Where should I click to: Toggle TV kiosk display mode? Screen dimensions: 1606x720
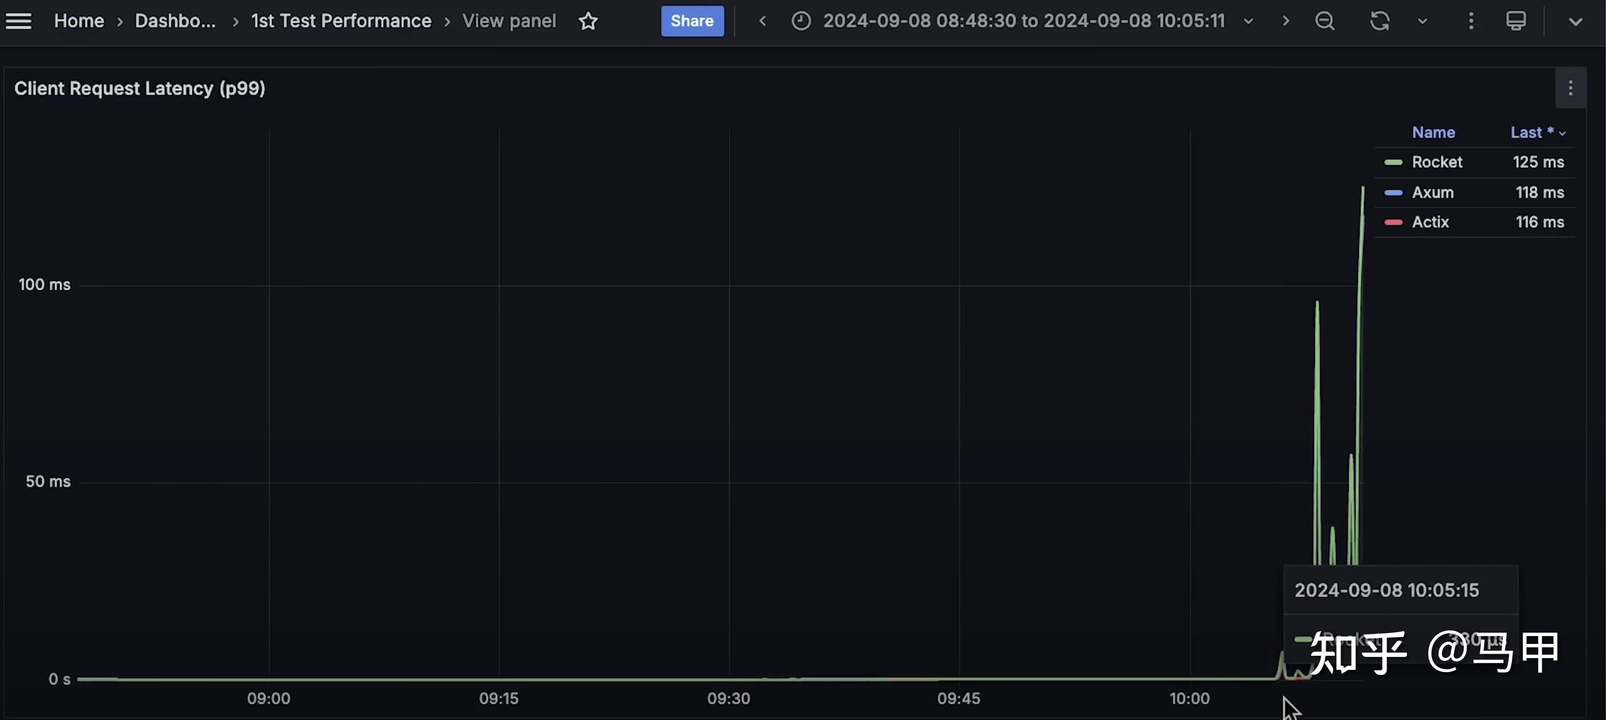(x=1516, y=21)
